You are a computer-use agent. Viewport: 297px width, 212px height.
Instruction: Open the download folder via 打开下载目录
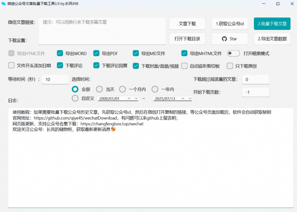tap(187, 39)
